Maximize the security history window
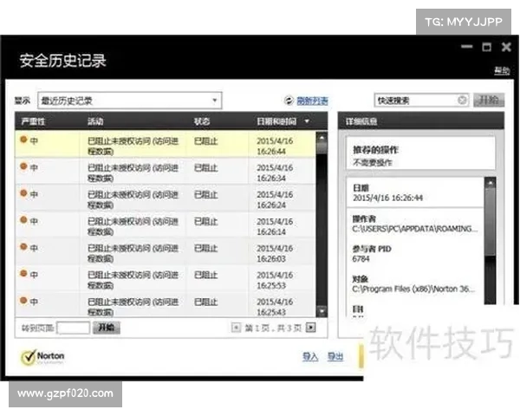The image size is (520, 416). 486,47
